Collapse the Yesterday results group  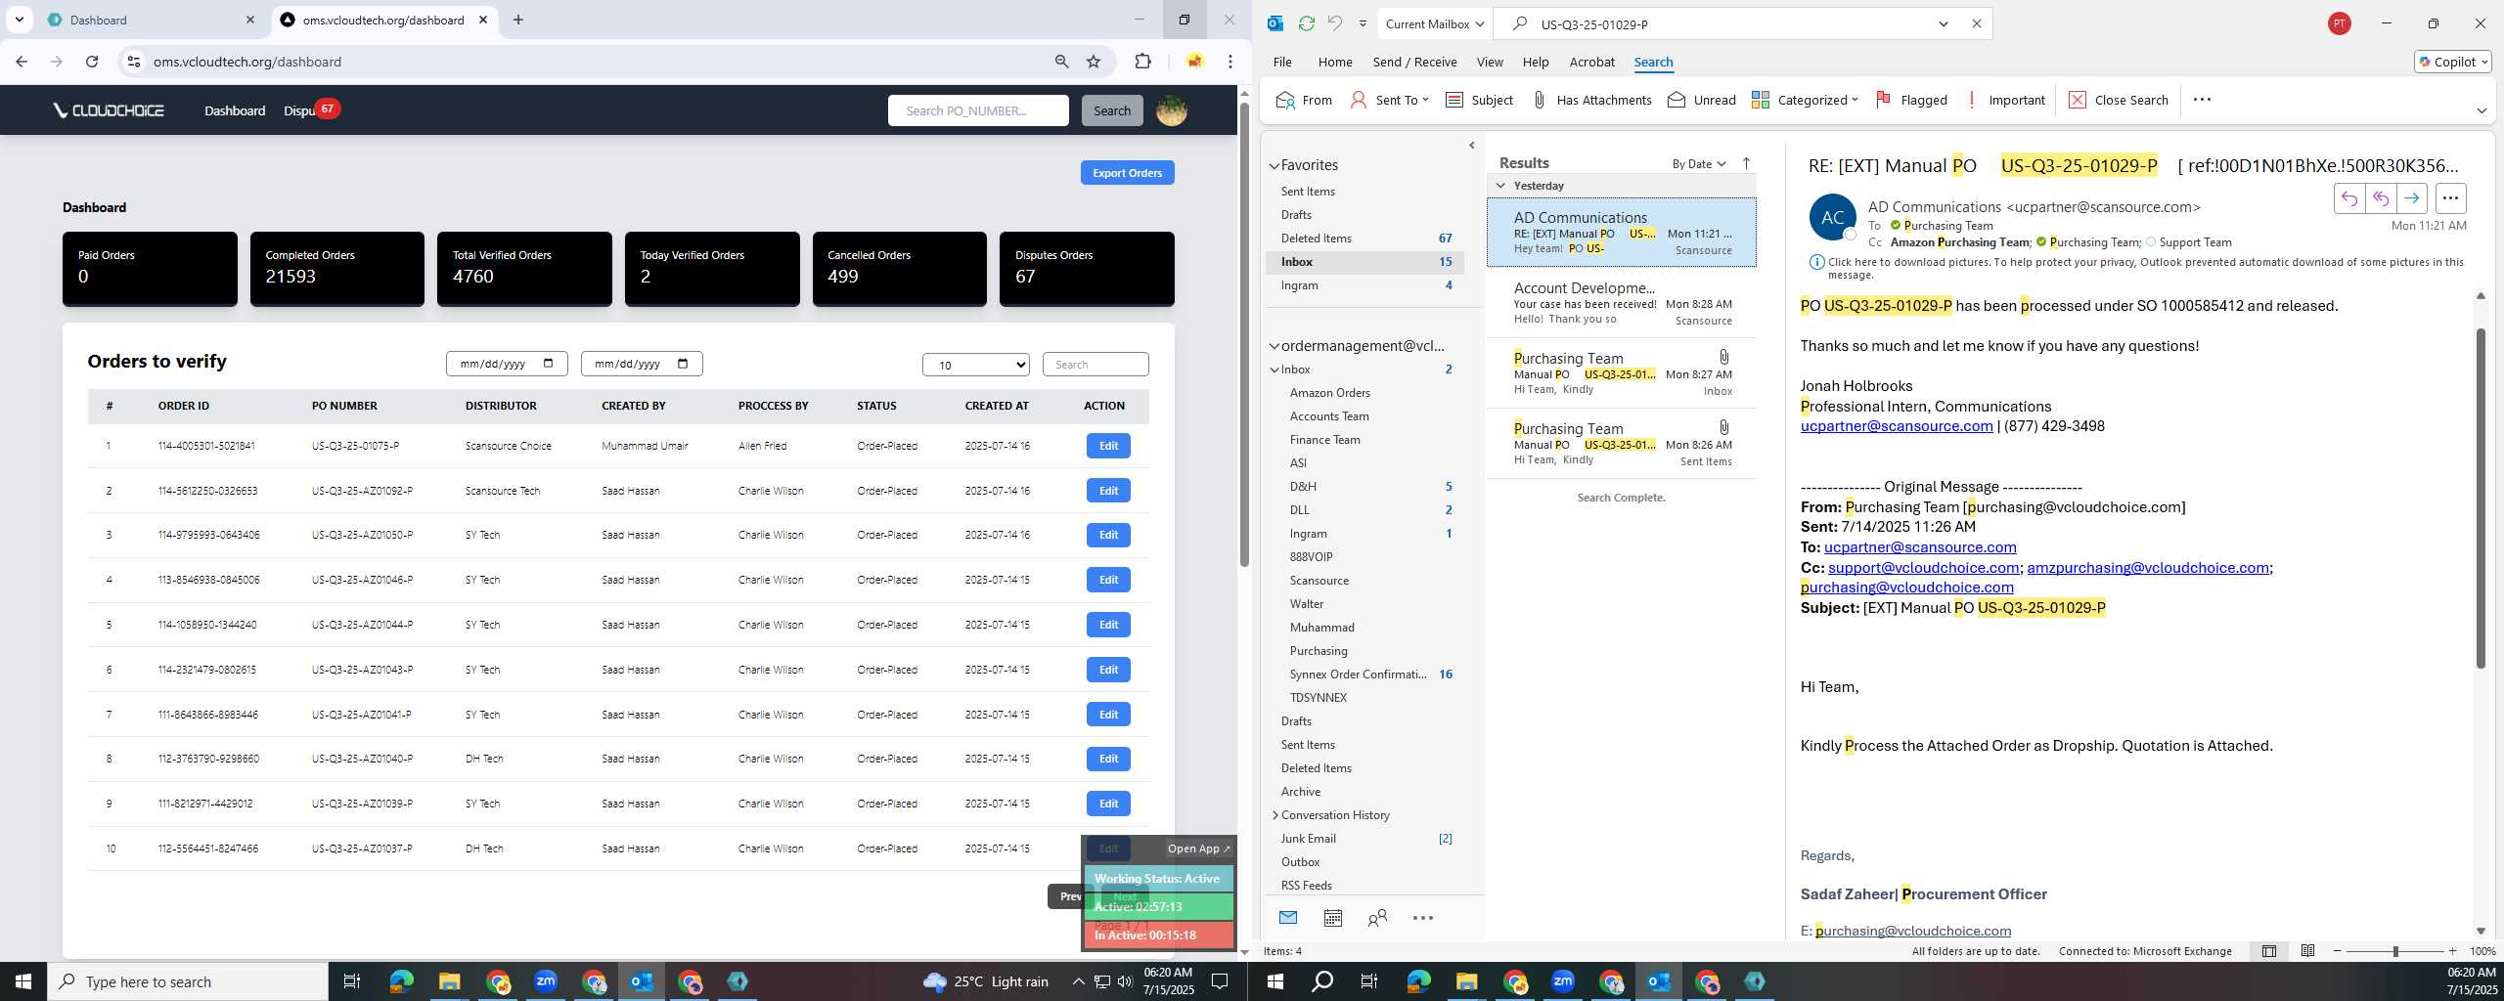click(x=1500, y=186)
